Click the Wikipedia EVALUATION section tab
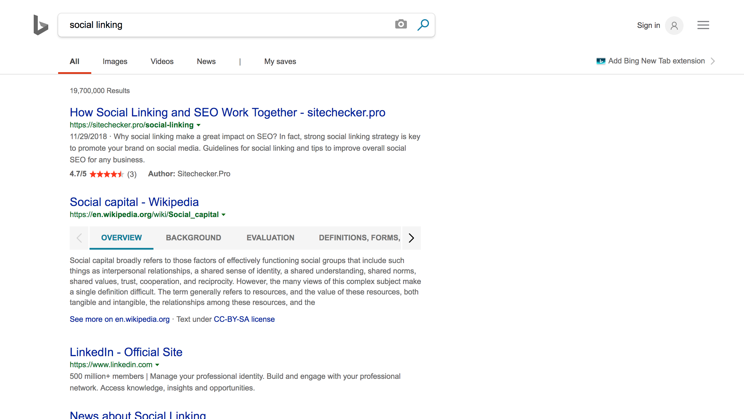Viewport: 744px width, 419px height. (270, 237)
